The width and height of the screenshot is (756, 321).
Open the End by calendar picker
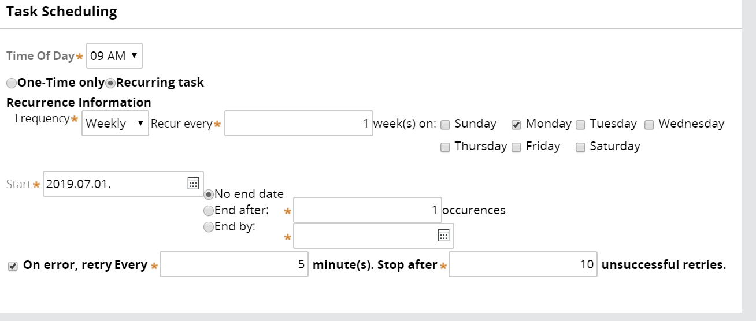tap(443, 236)
